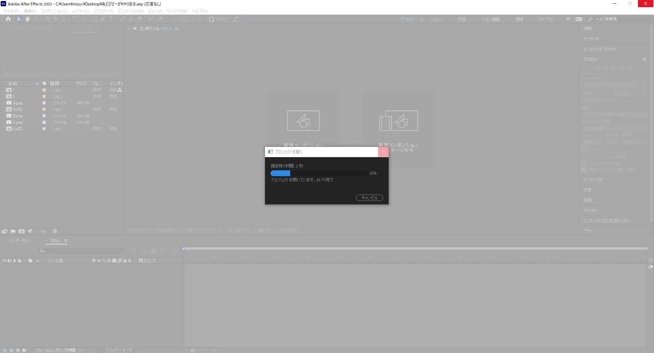This screenshot has width=654, height=353.
Task: Delete selected project item with trash icon
Action: pos(55,231)
